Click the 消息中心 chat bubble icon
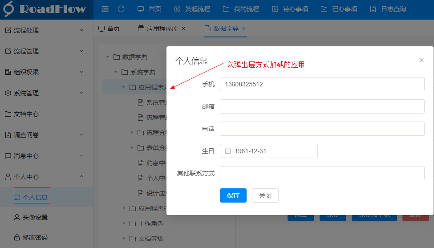Viewport: 434px width, 248px height. click(x=8, y=156)
